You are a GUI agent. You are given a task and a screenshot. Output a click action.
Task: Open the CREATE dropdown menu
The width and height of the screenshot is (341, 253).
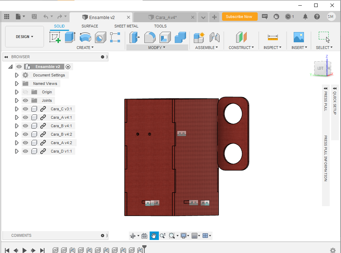[85, 48]
